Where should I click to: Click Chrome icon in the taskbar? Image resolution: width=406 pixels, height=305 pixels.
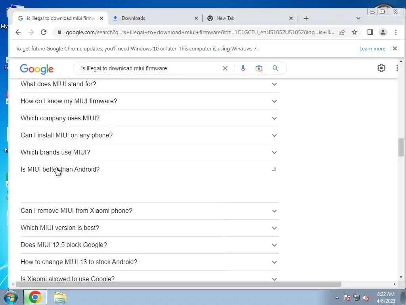35,297
